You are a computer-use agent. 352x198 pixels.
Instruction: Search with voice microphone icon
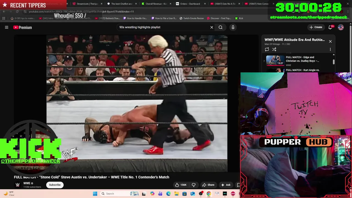[233, 27]
